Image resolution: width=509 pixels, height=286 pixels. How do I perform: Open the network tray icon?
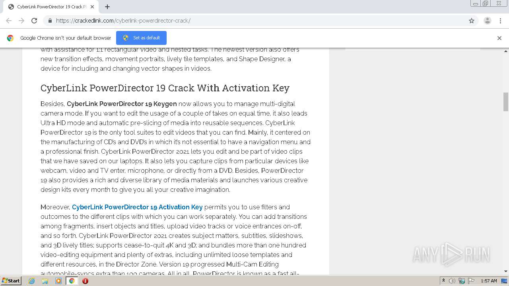tap(462, 281)
